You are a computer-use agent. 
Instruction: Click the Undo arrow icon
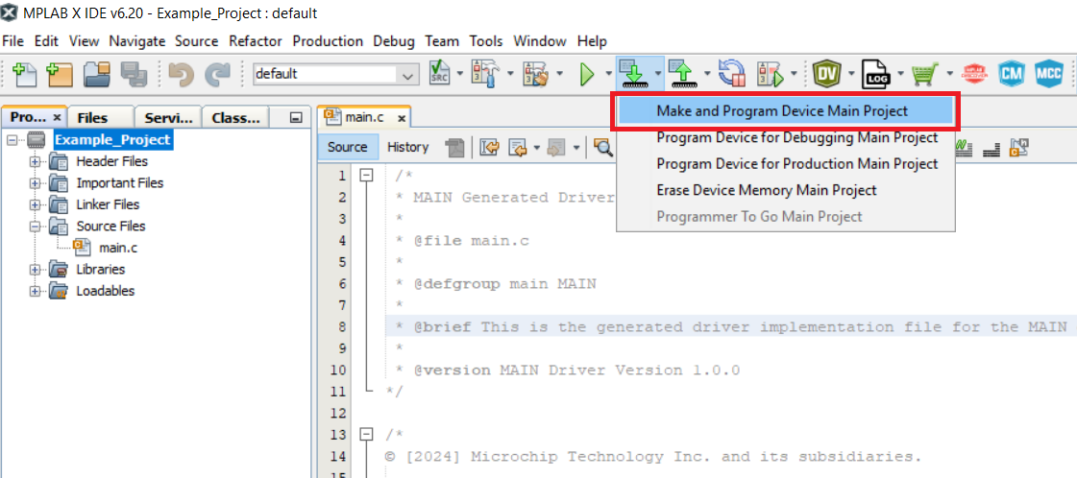click(182, 74)
